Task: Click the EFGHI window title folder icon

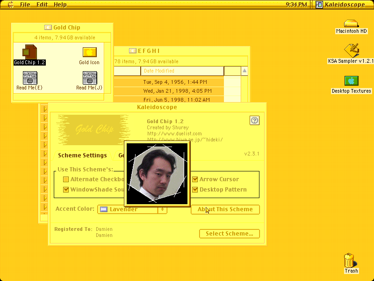Action: point(133,51)
